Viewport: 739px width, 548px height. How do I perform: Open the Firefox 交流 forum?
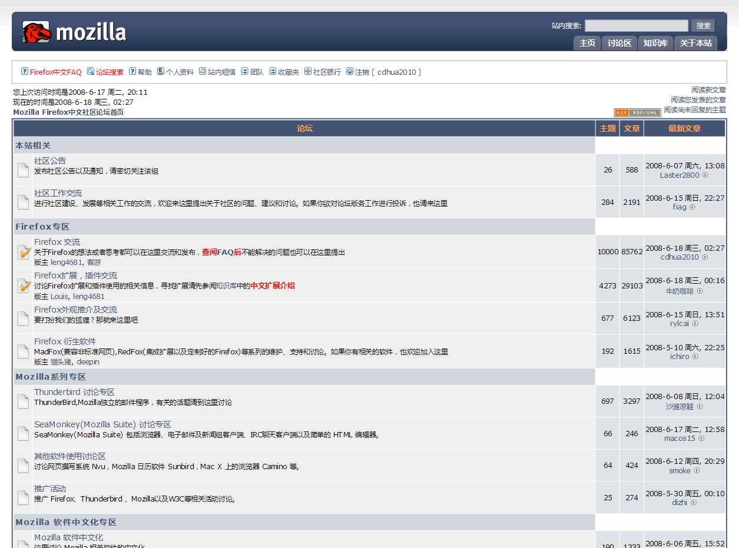click(57, 242)
